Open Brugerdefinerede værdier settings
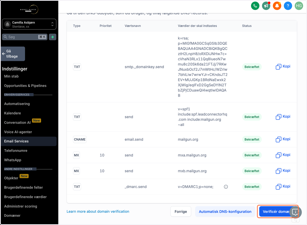 click(x=25, y=197)
